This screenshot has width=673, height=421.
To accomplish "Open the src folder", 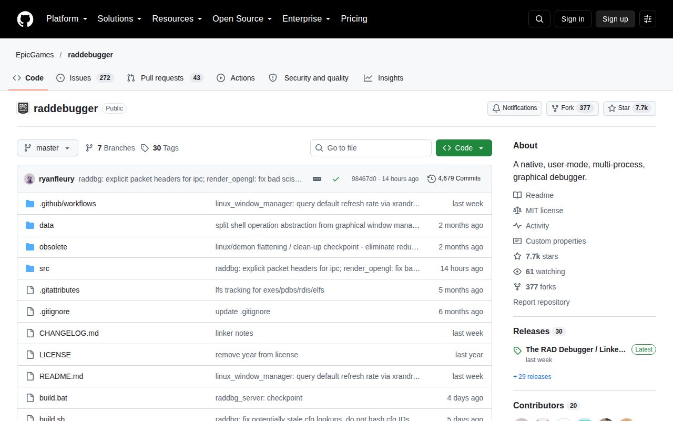I will [x=44, y=268].
